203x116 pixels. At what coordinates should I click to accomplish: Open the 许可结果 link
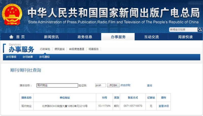(28, 57)
